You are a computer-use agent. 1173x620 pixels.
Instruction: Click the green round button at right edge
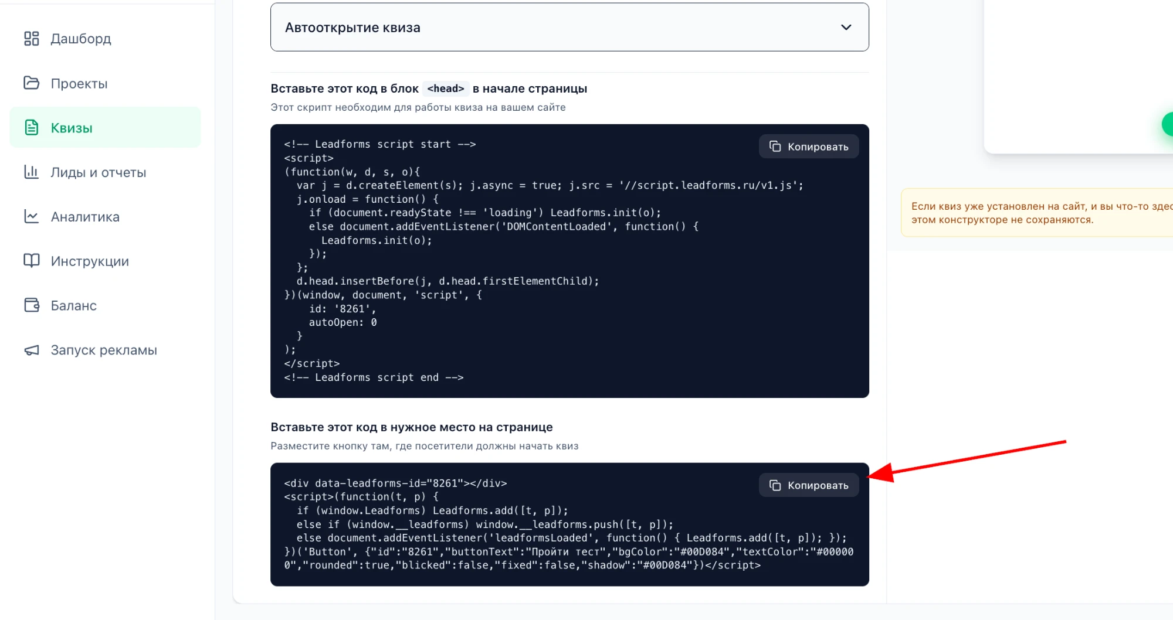coord(1168,124)
